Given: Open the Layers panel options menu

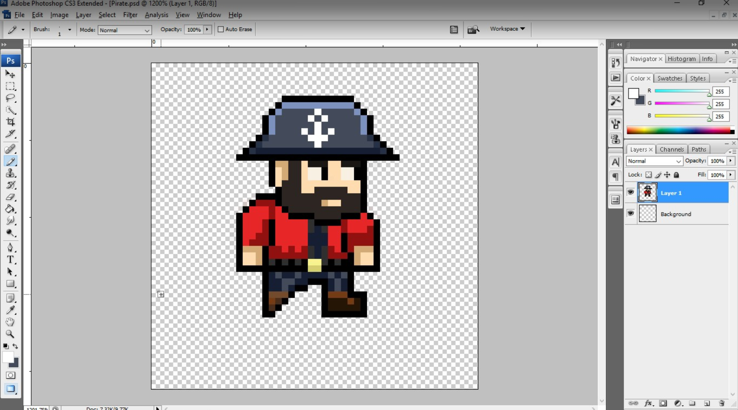Looking at the screenshot, I should coord(732,151).
